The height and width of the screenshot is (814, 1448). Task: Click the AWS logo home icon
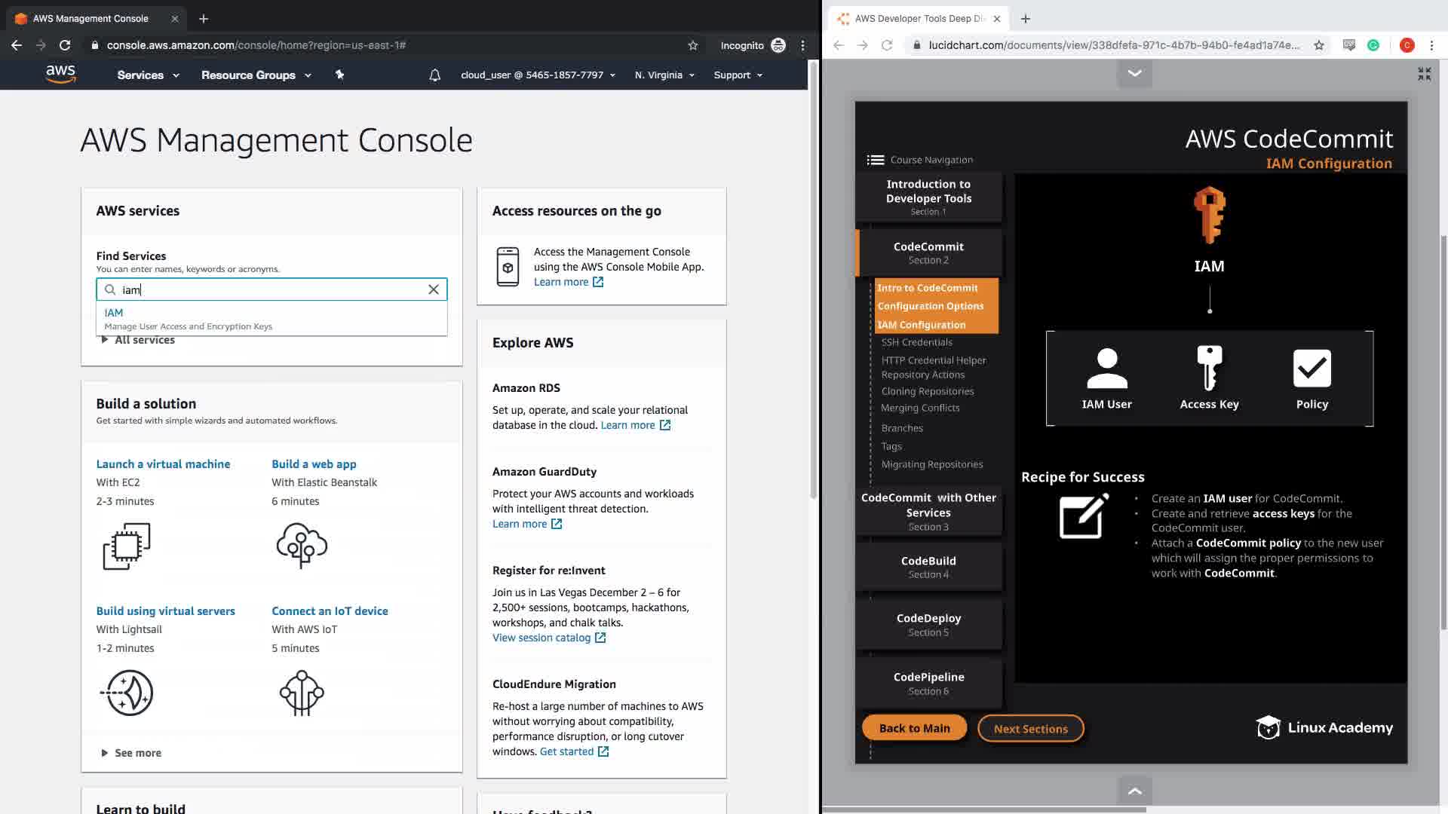(60, 74)
